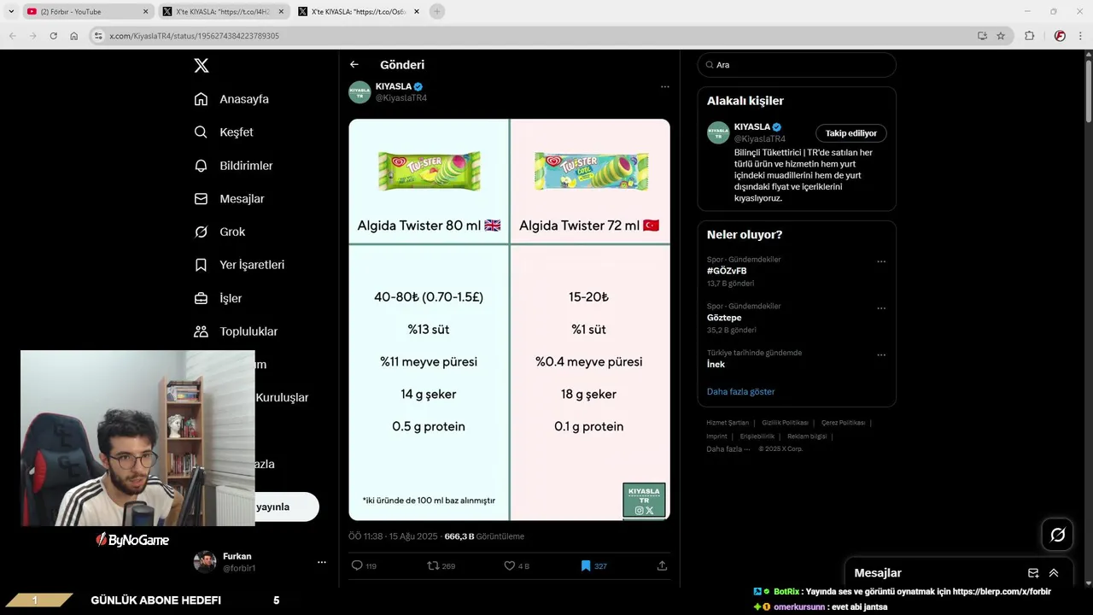The width and height of the screenshot is (1093, 615).
Task: Click the address bar URL
Action: (x=195, y=36)
